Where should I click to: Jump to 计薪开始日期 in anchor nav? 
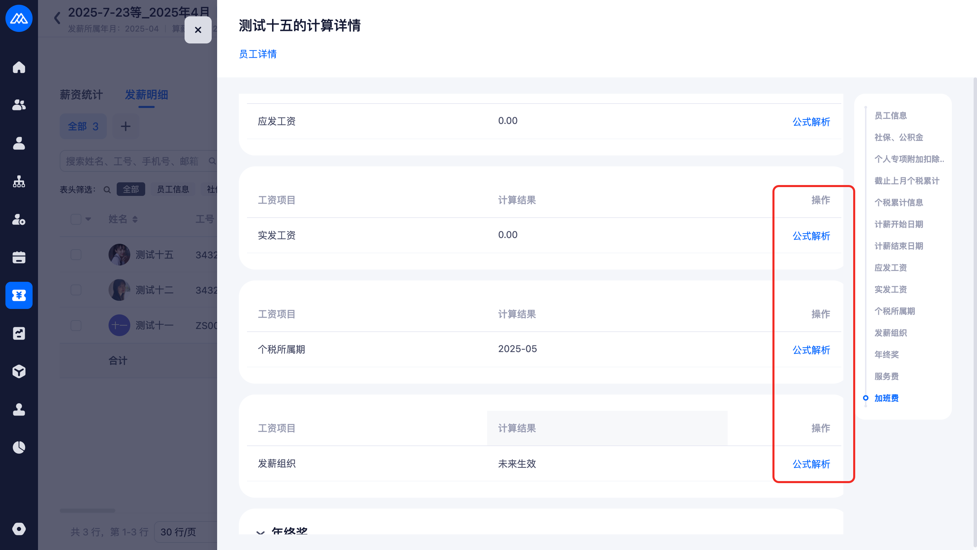[x=899, y=224]
